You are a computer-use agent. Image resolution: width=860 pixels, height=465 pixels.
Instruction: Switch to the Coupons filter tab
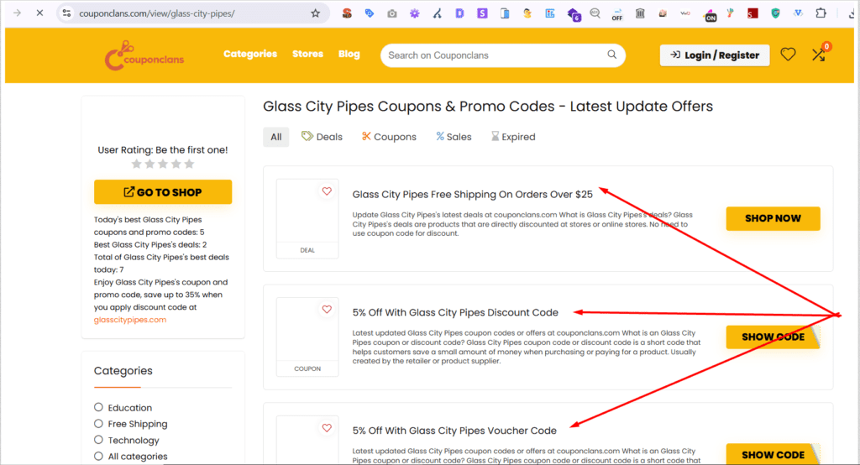tap(389, 137)
